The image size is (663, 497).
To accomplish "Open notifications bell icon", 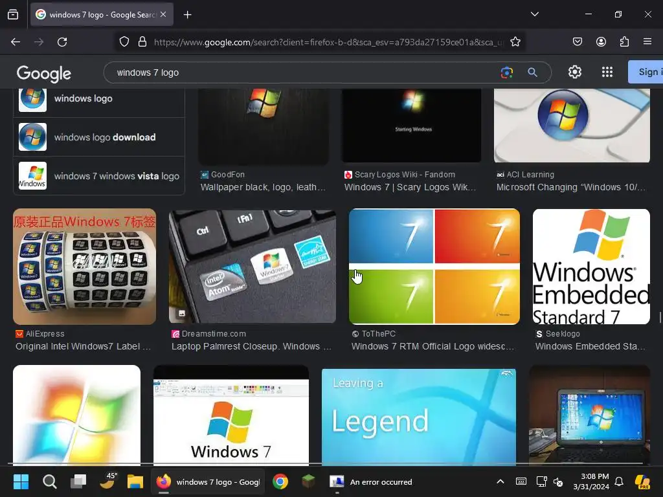I will pyautogui.click(x=619, y=481).
